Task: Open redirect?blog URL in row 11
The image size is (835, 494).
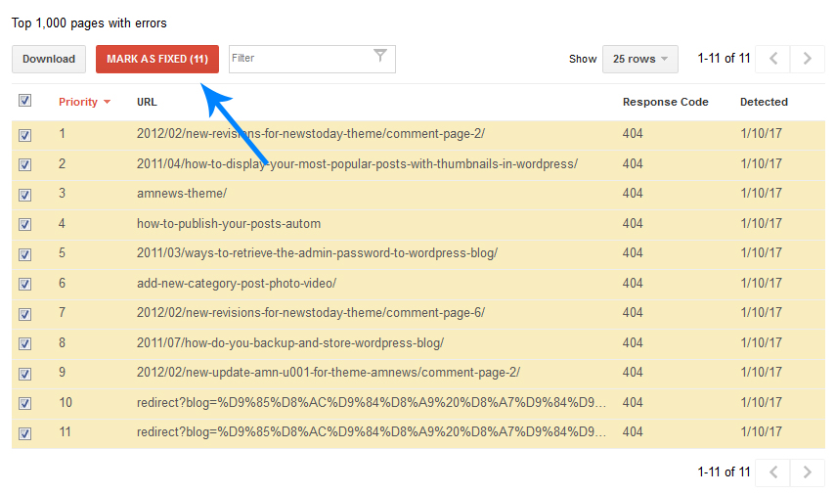Action: [372, 432]
